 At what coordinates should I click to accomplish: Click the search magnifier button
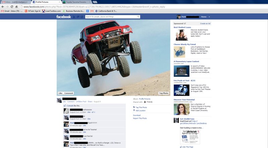tap(138, 16)
